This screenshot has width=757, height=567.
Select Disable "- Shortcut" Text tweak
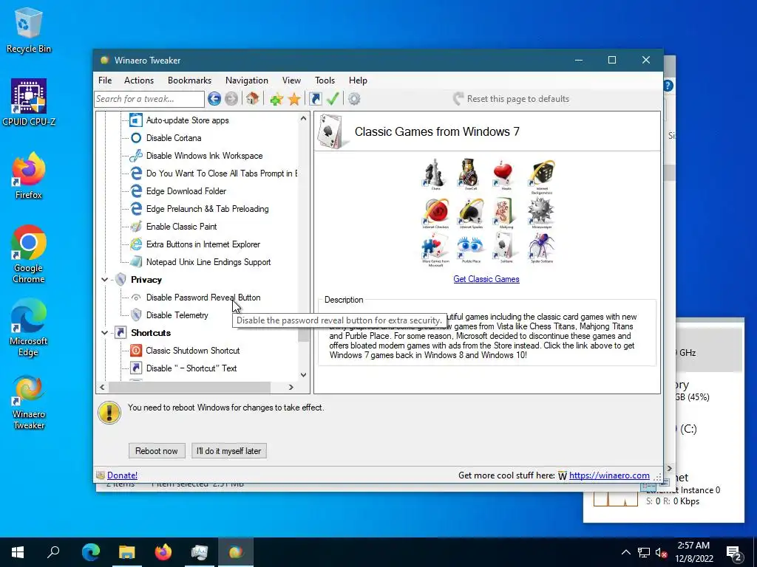pos(191,368)
